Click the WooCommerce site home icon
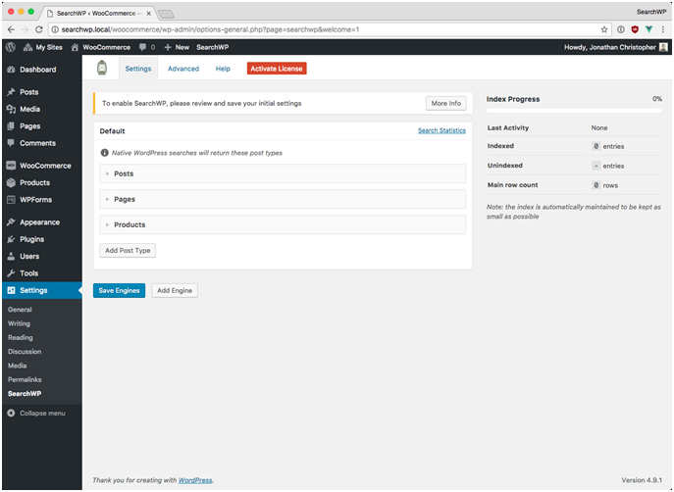 click(x=75, y=47)
